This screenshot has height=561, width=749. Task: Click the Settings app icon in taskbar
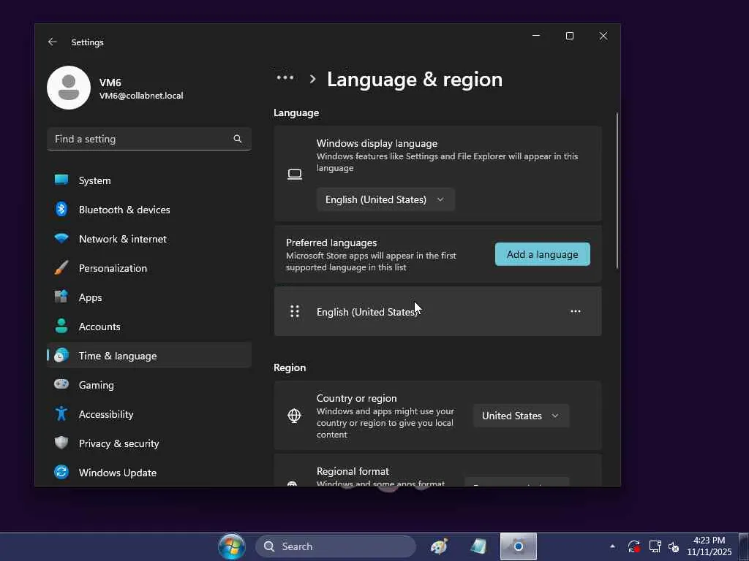click(x=519, y=546)
